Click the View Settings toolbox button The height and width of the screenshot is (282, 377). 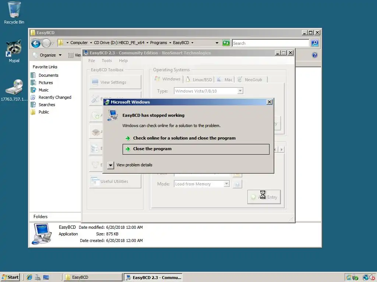tap(115, 82)
